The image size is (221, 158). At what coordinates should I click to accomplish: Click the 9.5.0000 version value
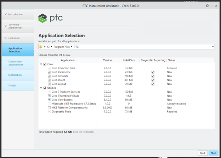click(108, 108)
